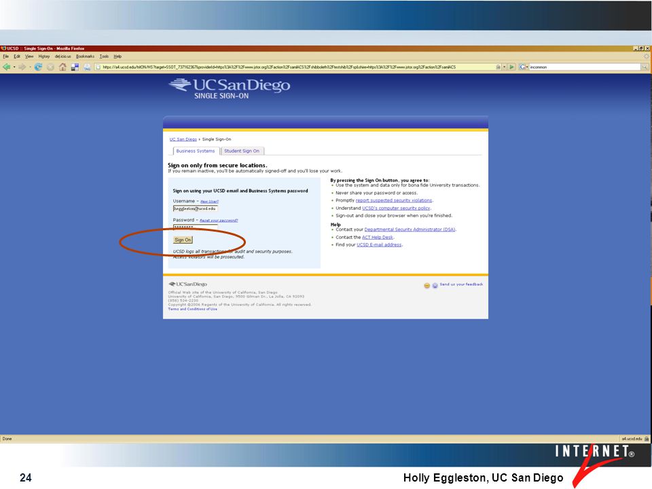Click the del.icio.us TAG icon
This screenshot has width=652, height=489.
click(x=87, y=67)
